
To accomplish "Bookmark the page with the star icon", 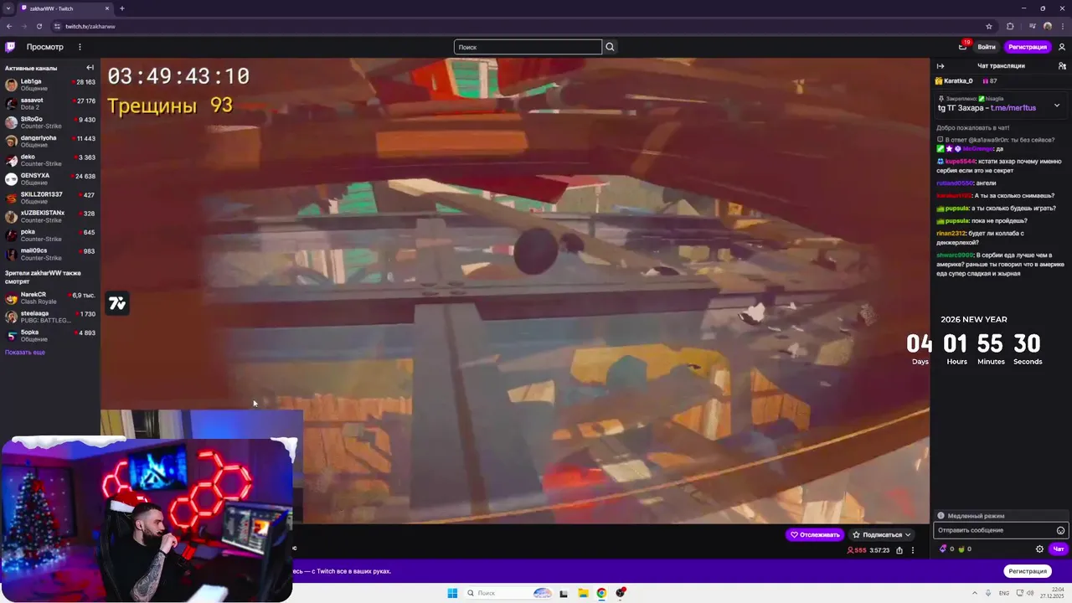I will click(x=989, y=26).
